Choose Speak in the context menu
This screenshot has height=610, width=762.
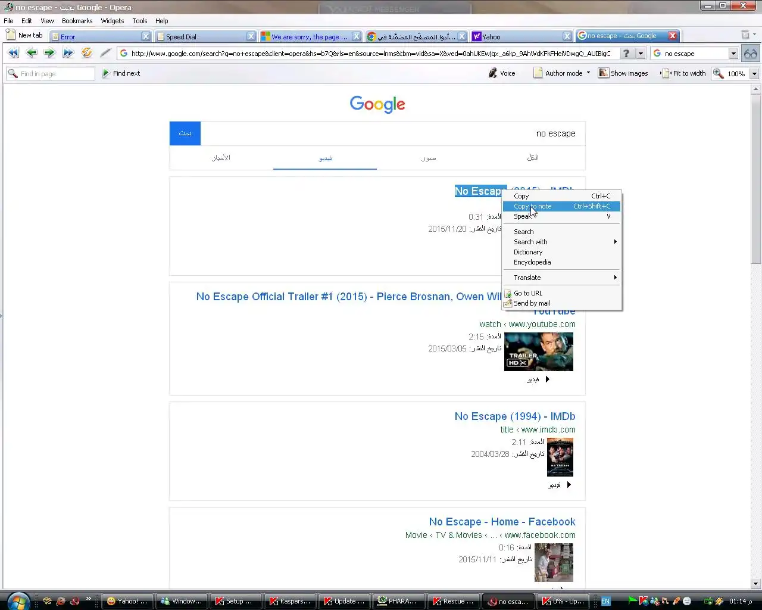561,216
